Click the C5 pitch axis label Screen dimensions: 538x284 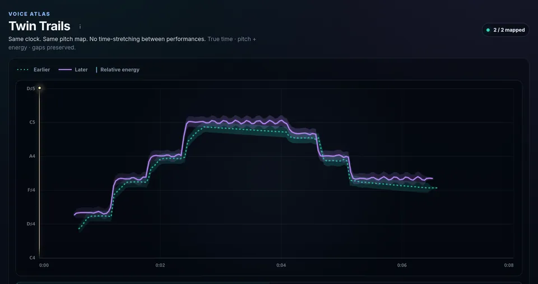coord(33,122)
